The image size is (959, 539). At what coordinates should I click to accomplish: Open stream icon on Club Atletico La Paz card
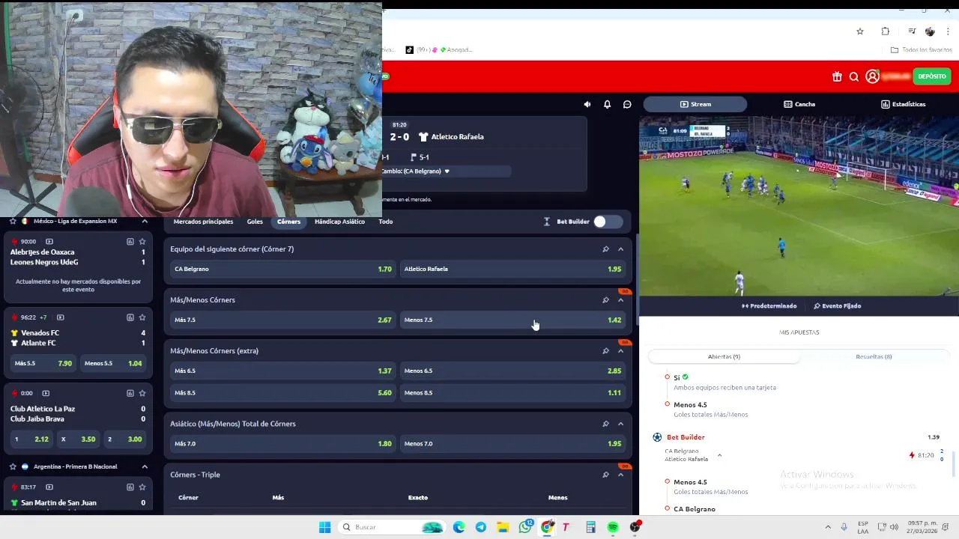(46, 393)
